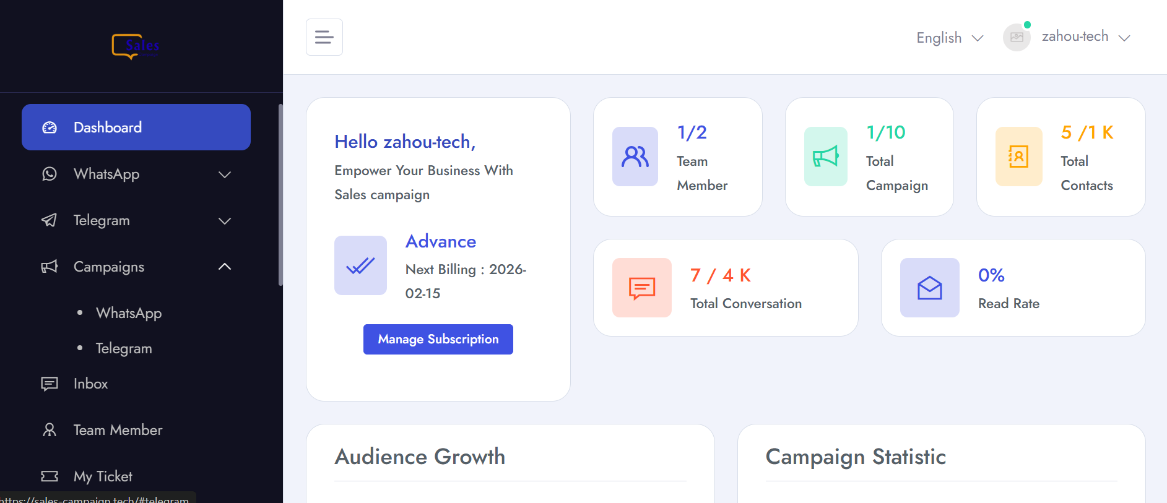Expand the WhatsApp sidebar menu
1167x503 pixels.
pyautogui.click(x=136, y=174)
